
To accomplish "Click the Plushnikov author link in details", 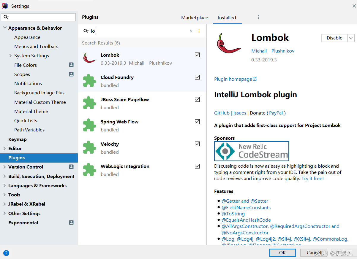I will (283, 51).
